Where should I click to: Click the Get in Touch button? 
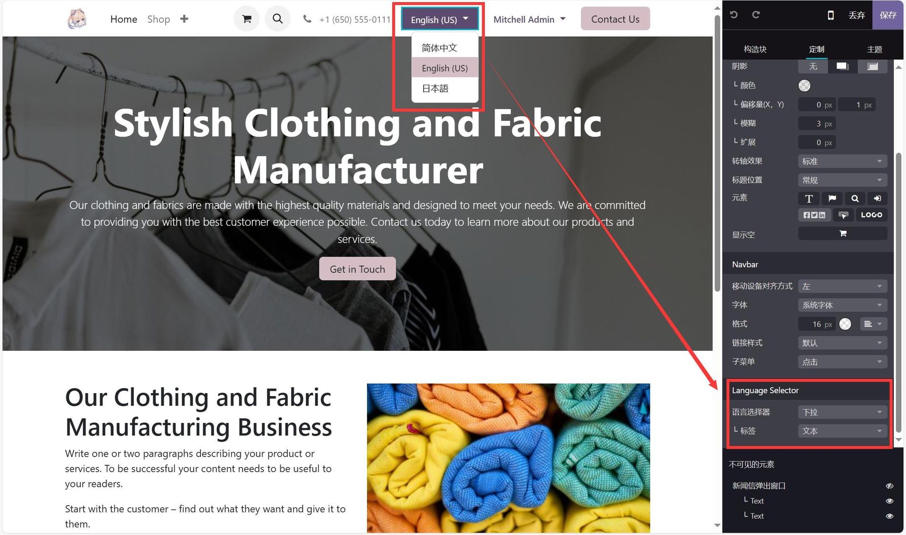click(x=357, y=269)
